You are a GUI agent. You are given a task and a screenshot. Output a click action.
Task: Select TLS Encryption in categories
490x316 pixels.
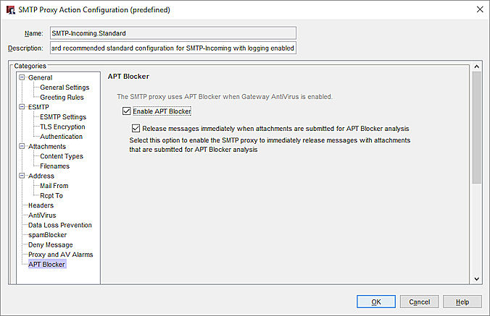tap(62, 127)
